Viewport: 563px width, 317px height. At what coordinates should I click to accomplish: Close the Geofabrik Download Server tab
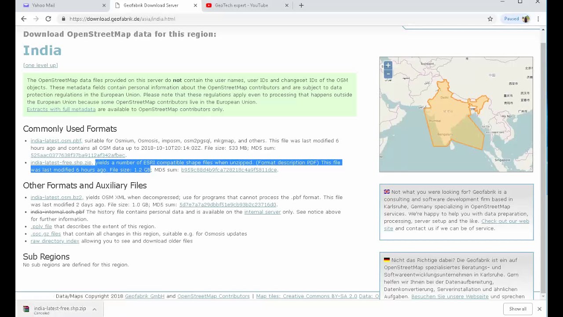coord(195,5)
